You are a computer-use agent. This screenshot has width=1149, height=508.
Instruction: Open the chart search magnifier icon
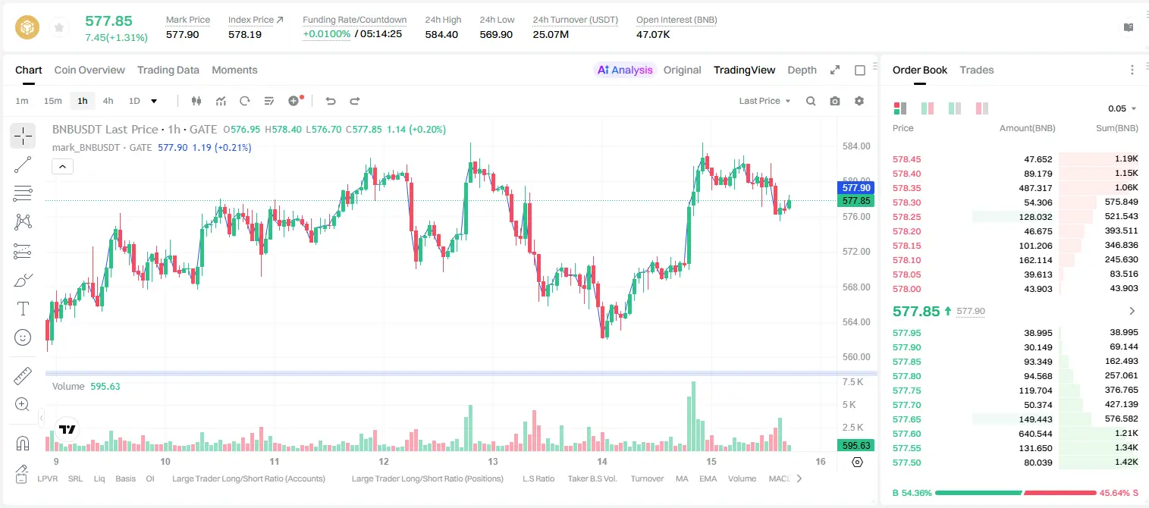click(x=811, y=101)
